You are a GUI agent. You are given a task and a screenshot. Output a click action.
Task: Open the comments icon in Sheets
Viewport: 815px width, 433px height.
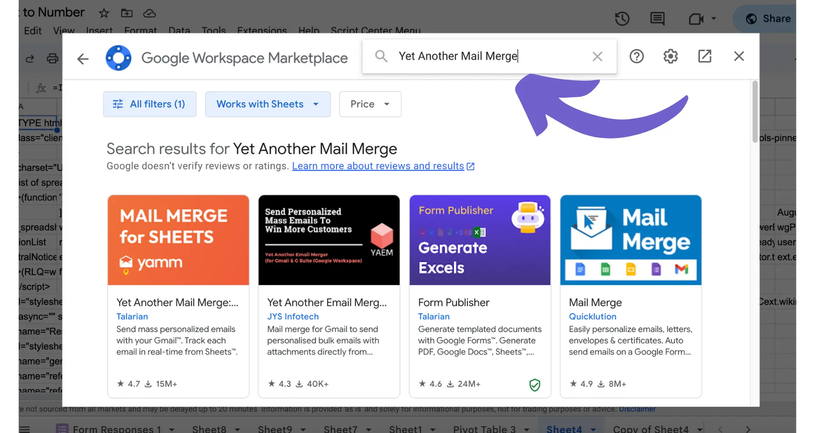(x=658, y=19)
